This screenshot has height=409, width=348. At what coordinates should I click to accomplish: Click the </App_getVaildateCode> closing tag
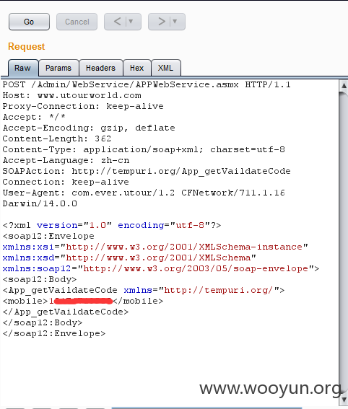pyautogui.click(x=66, y=312)
